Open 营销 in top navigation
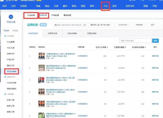 point(83,6)
